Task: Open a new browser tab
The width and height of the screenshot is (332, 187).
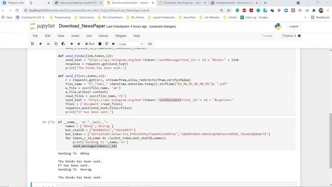Action: click(265, 3)
